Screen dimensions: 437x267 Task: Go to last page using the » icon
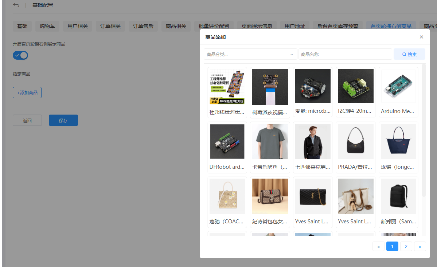[x=420, y=246]
